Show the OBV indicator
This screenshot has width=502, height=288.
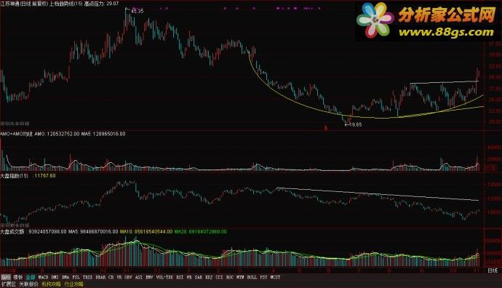click(x=128, y=277)
